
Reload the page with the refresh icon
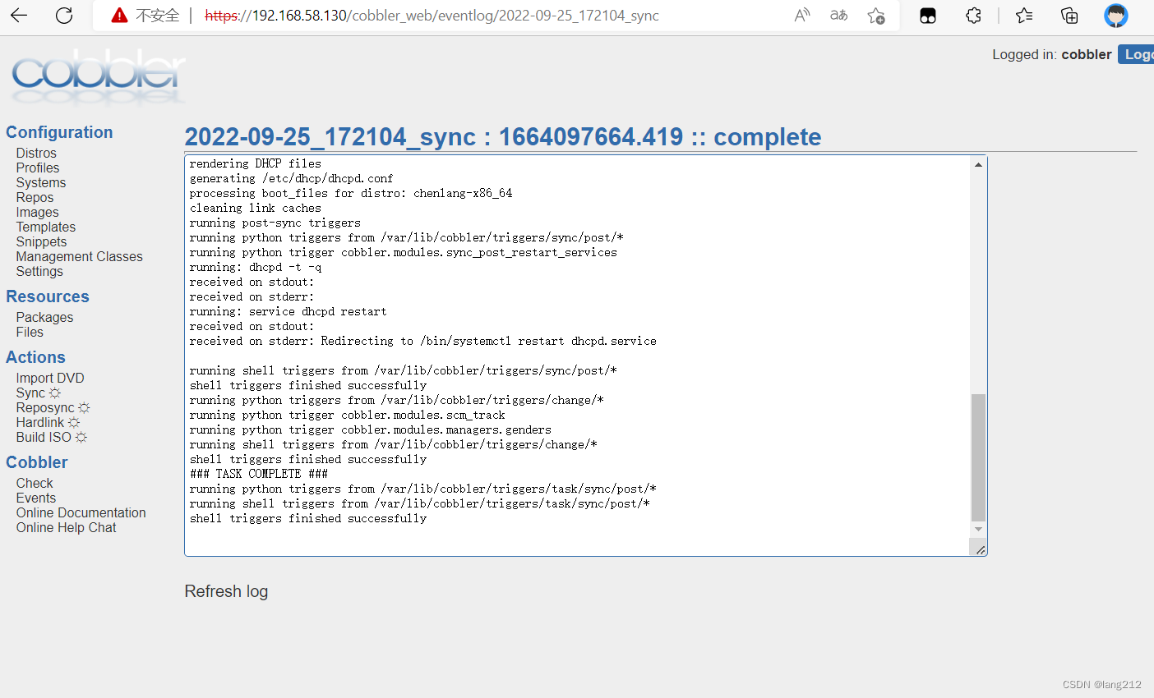click(64, 16)
